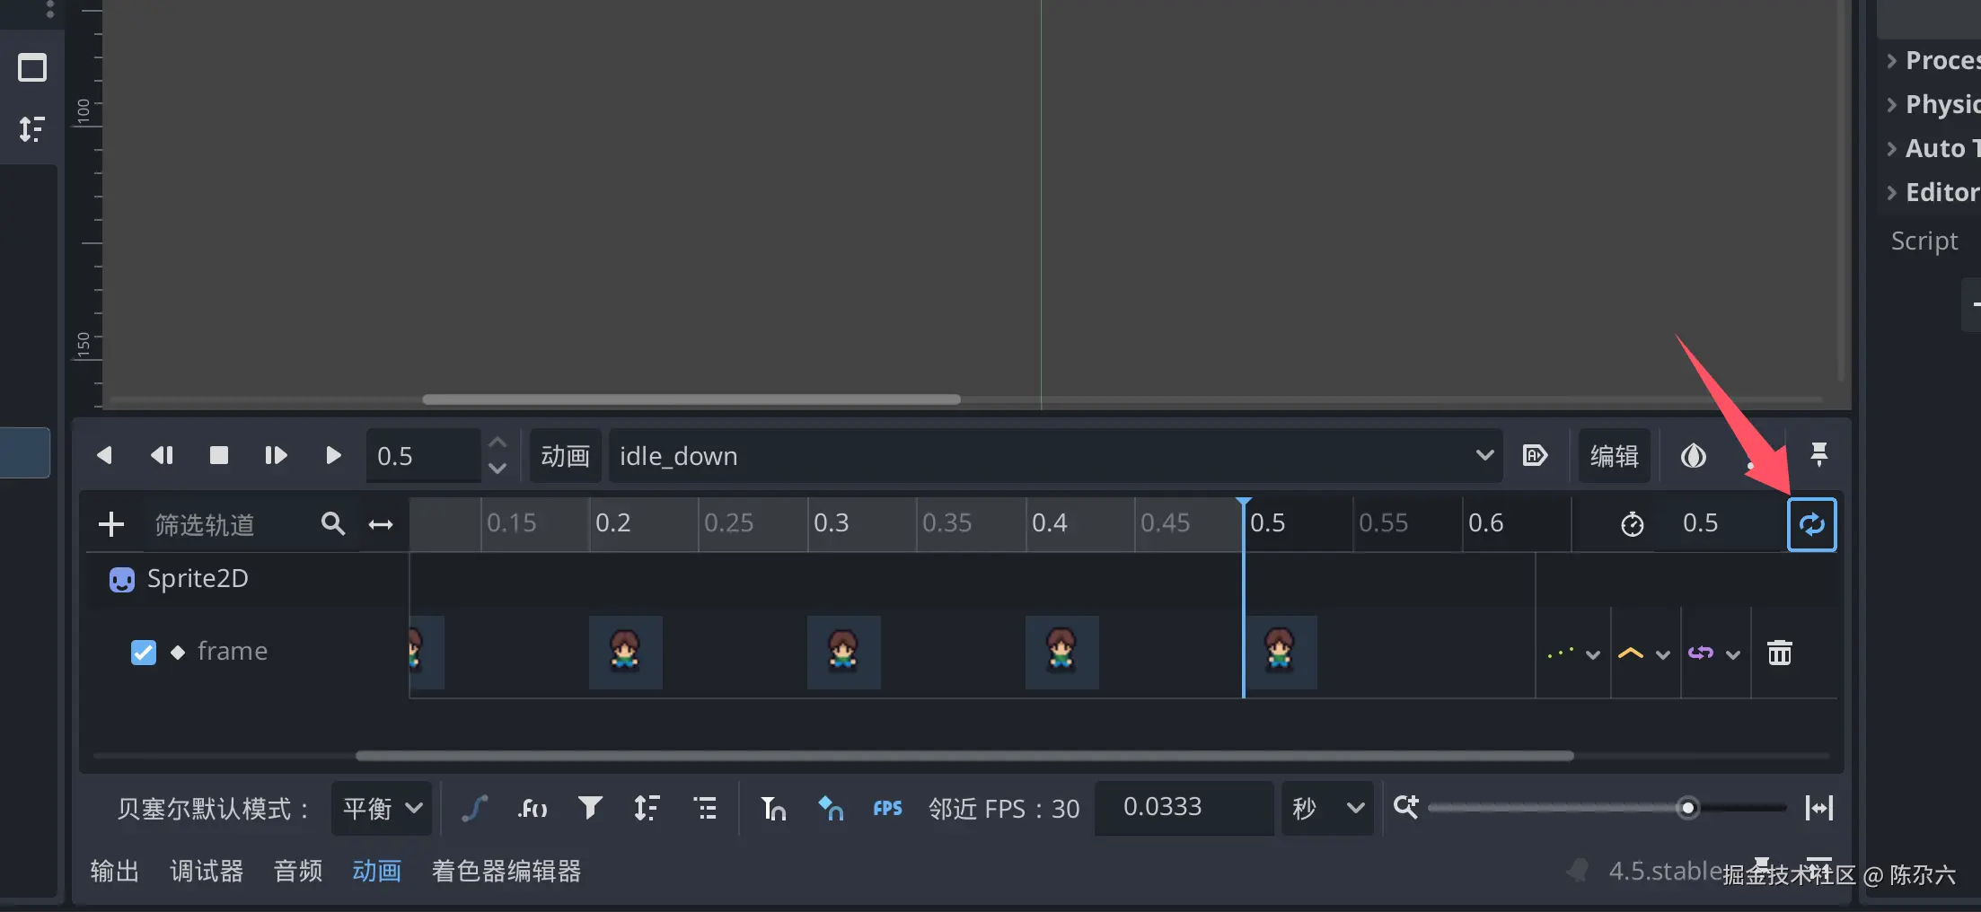This screenshot has height=912, width=1981.
Task: Click the track filter search icon
Action: point(333,524)
